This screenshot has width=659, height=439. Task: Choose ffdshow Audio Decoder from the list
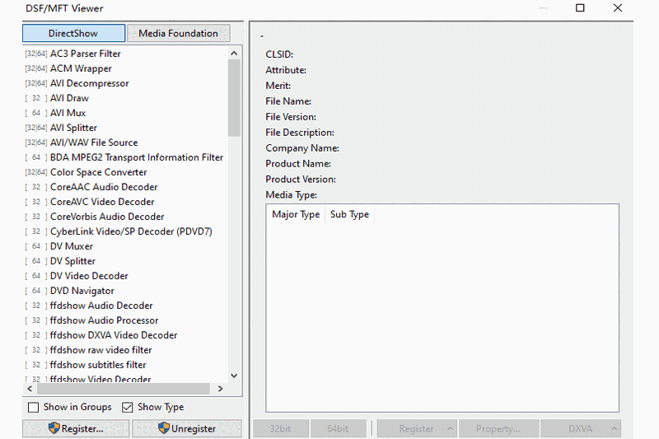101,306
